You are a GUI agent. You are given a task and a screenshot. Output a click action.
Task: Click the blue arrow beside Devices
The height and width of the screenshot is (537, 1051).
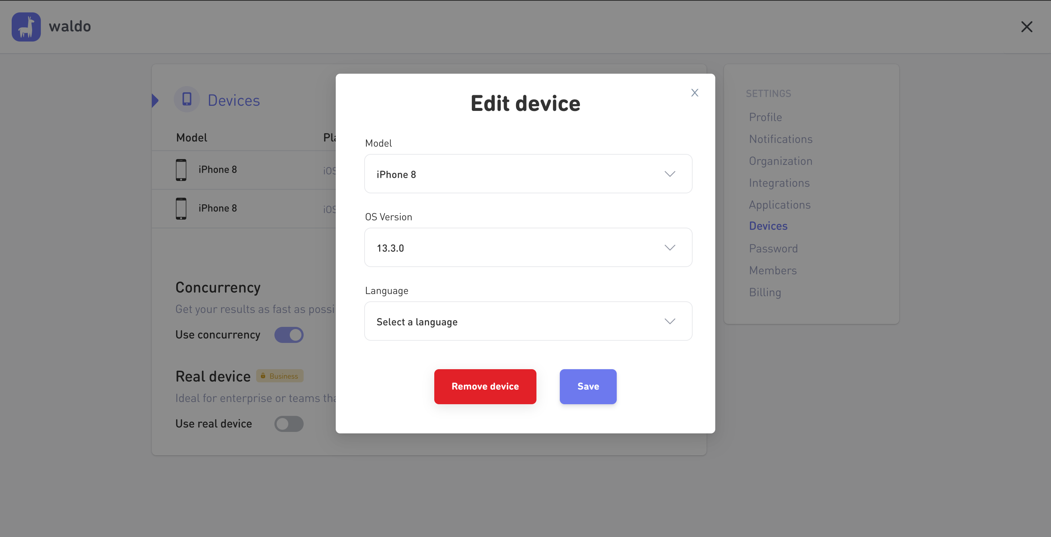click(155, 100)
